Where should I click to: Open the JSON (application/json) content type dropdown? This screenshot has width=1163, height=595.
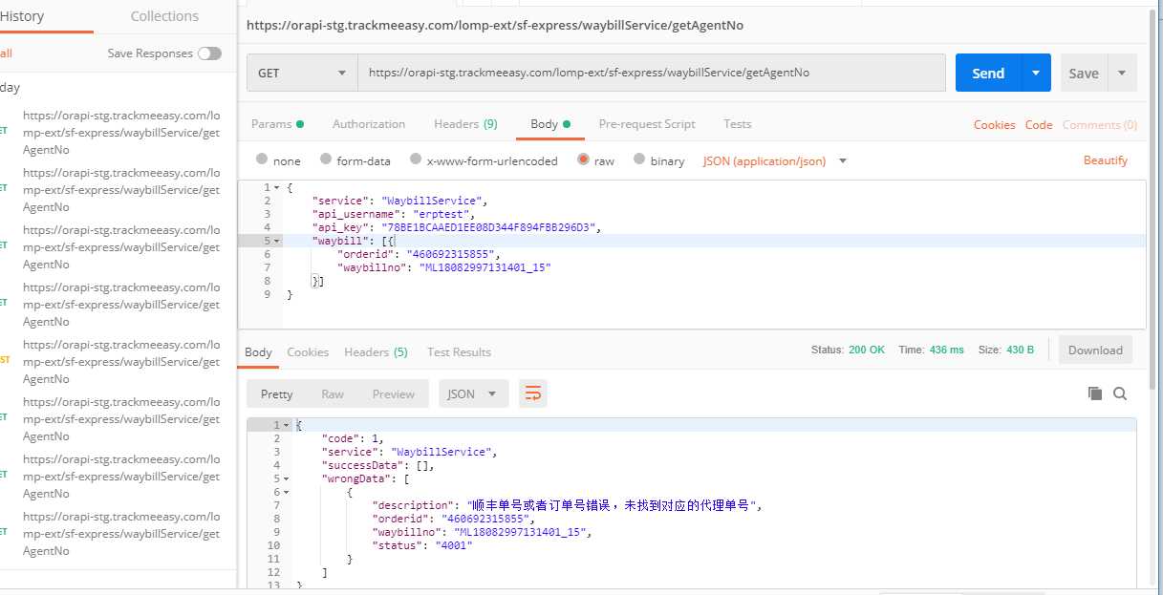(x=775, y=161)
